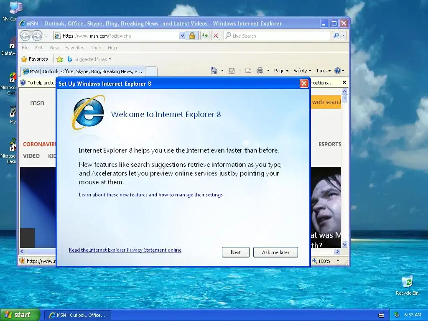
Task: Click the Read Mail envelope icon
Action: [248, 71]
